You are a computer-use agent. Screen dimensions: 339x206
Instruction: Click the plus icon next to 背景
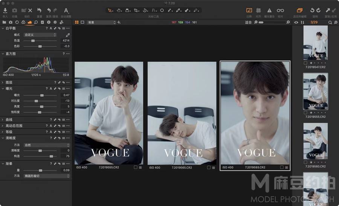pos(119,22)
